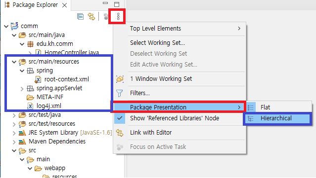Image resolution: width=316 pixels, height=178 pixels.
Task: Expand the spring.appServlet package
Action: click(x=22, y=89)
